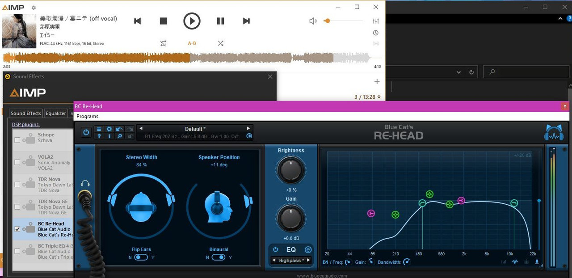
Task: Open the Re-Head main menu hamburger icon
Action: pos(99,129)
